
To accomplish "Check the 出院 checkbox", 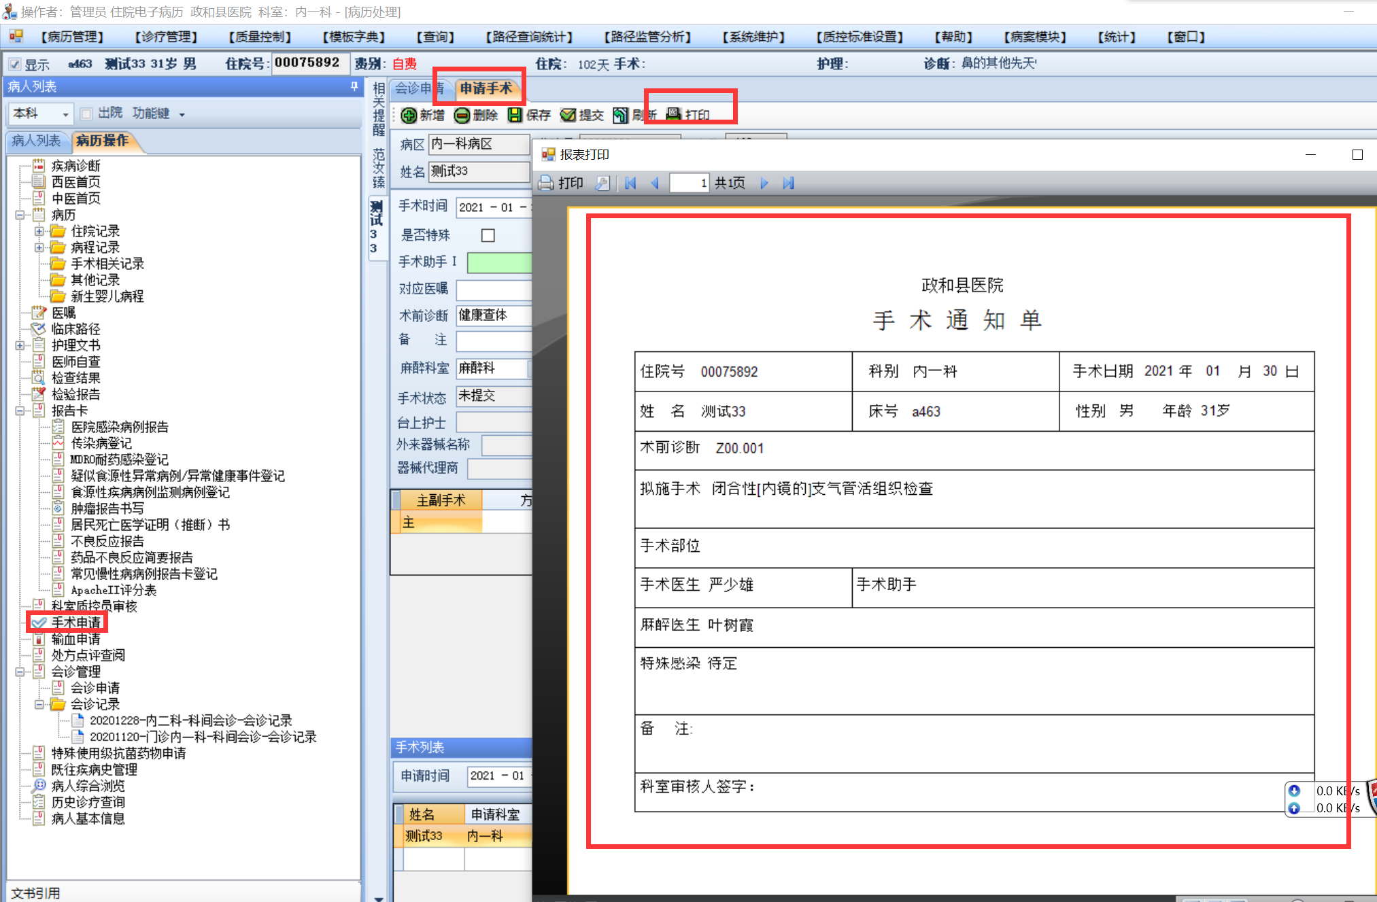I will pyautogui.click(x=86, y=114).
